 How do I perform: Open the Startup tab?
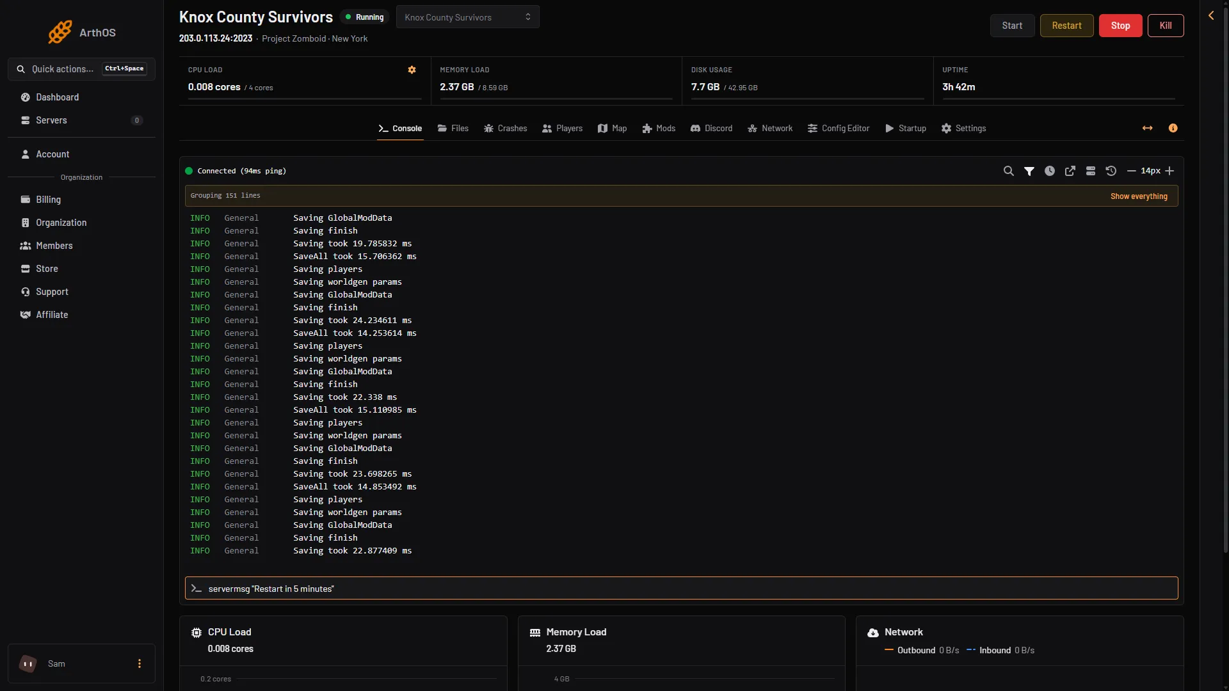click(x=905, y=128)
